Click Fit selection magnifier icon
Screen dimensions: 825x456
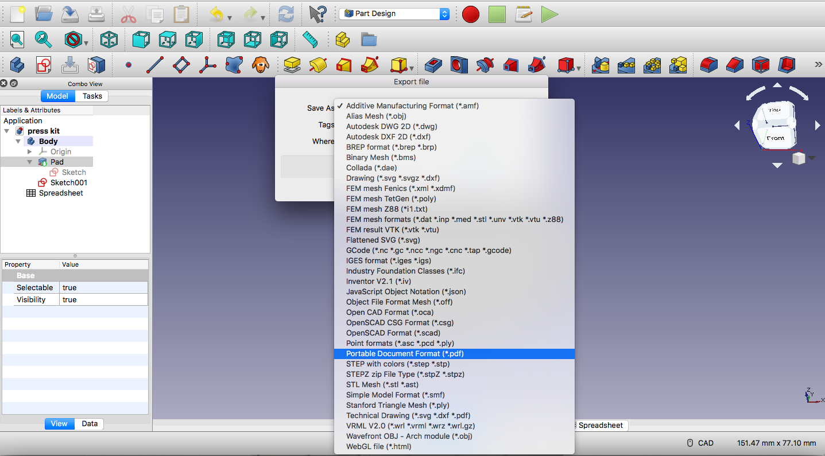click(x=44, y=40)
